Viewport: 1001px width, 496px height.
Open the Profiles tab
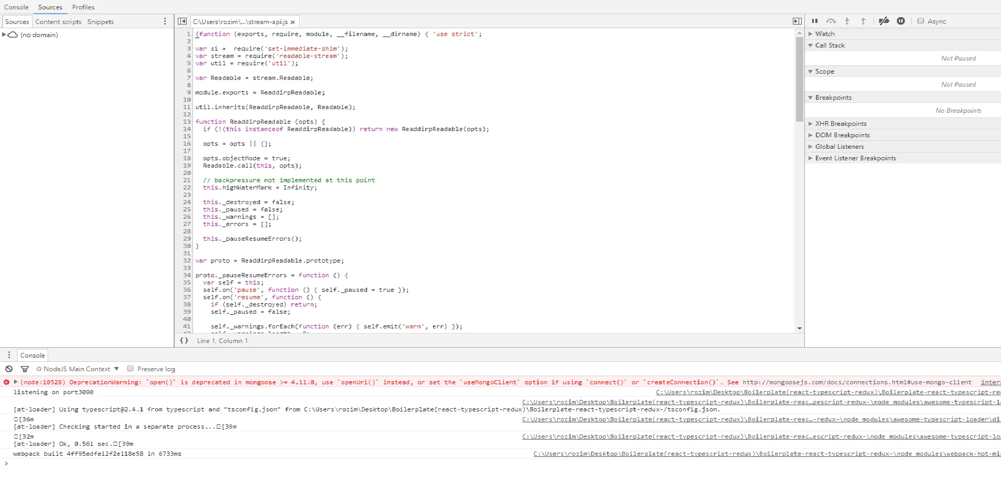[83, 7]
